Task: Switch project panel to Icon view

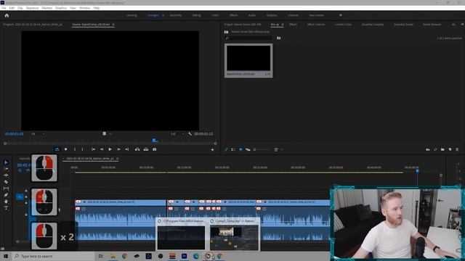Action: [x=240, y=150]
